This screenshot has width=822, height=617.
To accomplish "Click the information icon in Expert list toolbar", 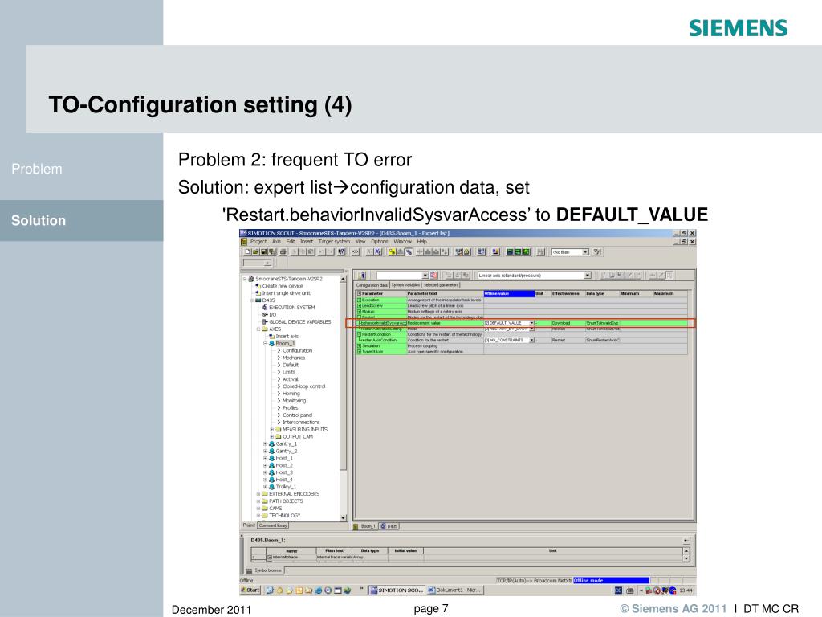I will [362, 276].
